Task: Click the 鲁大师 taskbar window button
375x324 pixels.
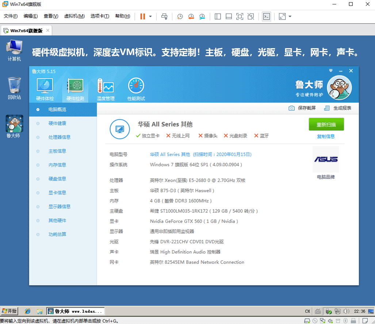Action: coord(75,311)
